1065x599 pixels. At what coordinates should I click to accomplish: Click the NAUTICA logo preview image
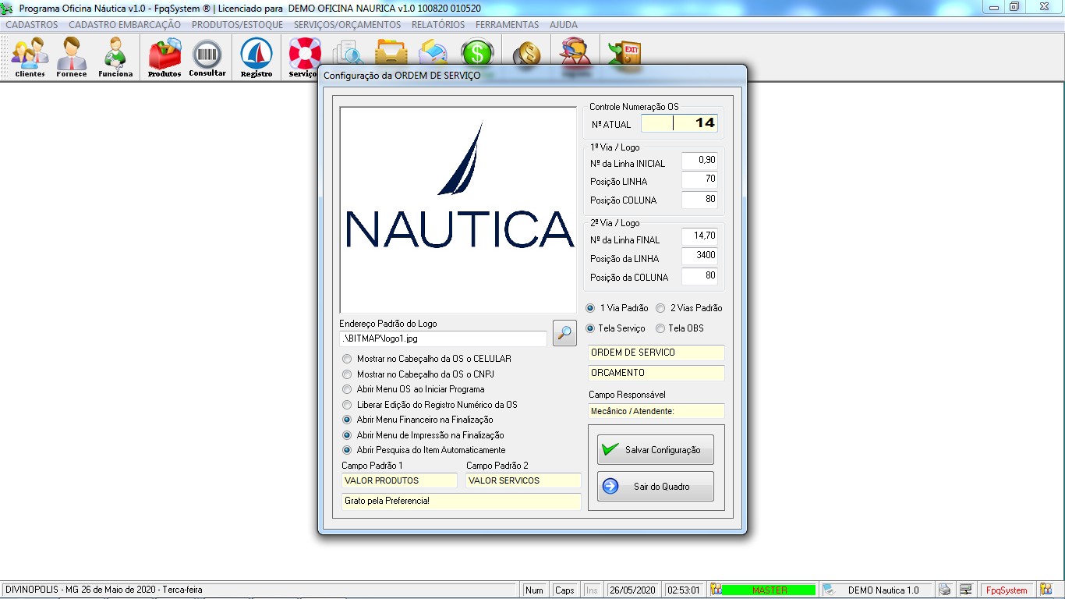pyautogui.click(x=458, y=210)
